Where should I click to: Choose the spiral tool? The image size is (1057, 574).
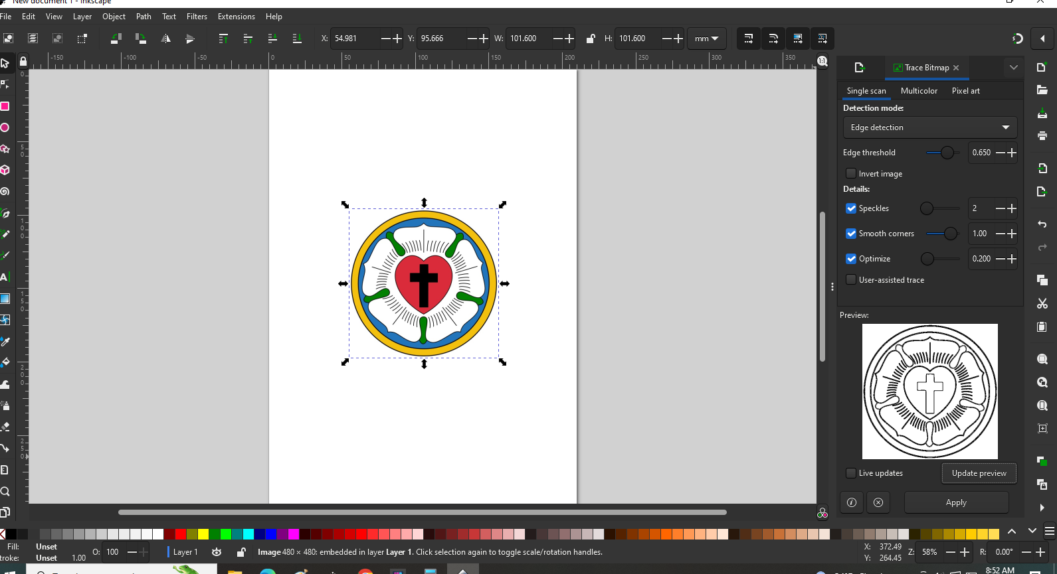(5, 192)
